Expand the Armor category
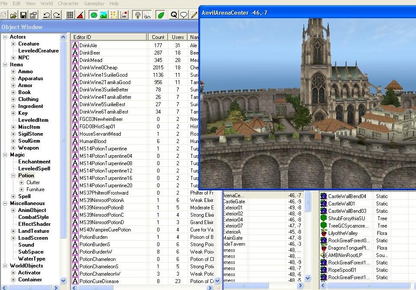Viewport: 416px width, 290px height. [13, 85]
